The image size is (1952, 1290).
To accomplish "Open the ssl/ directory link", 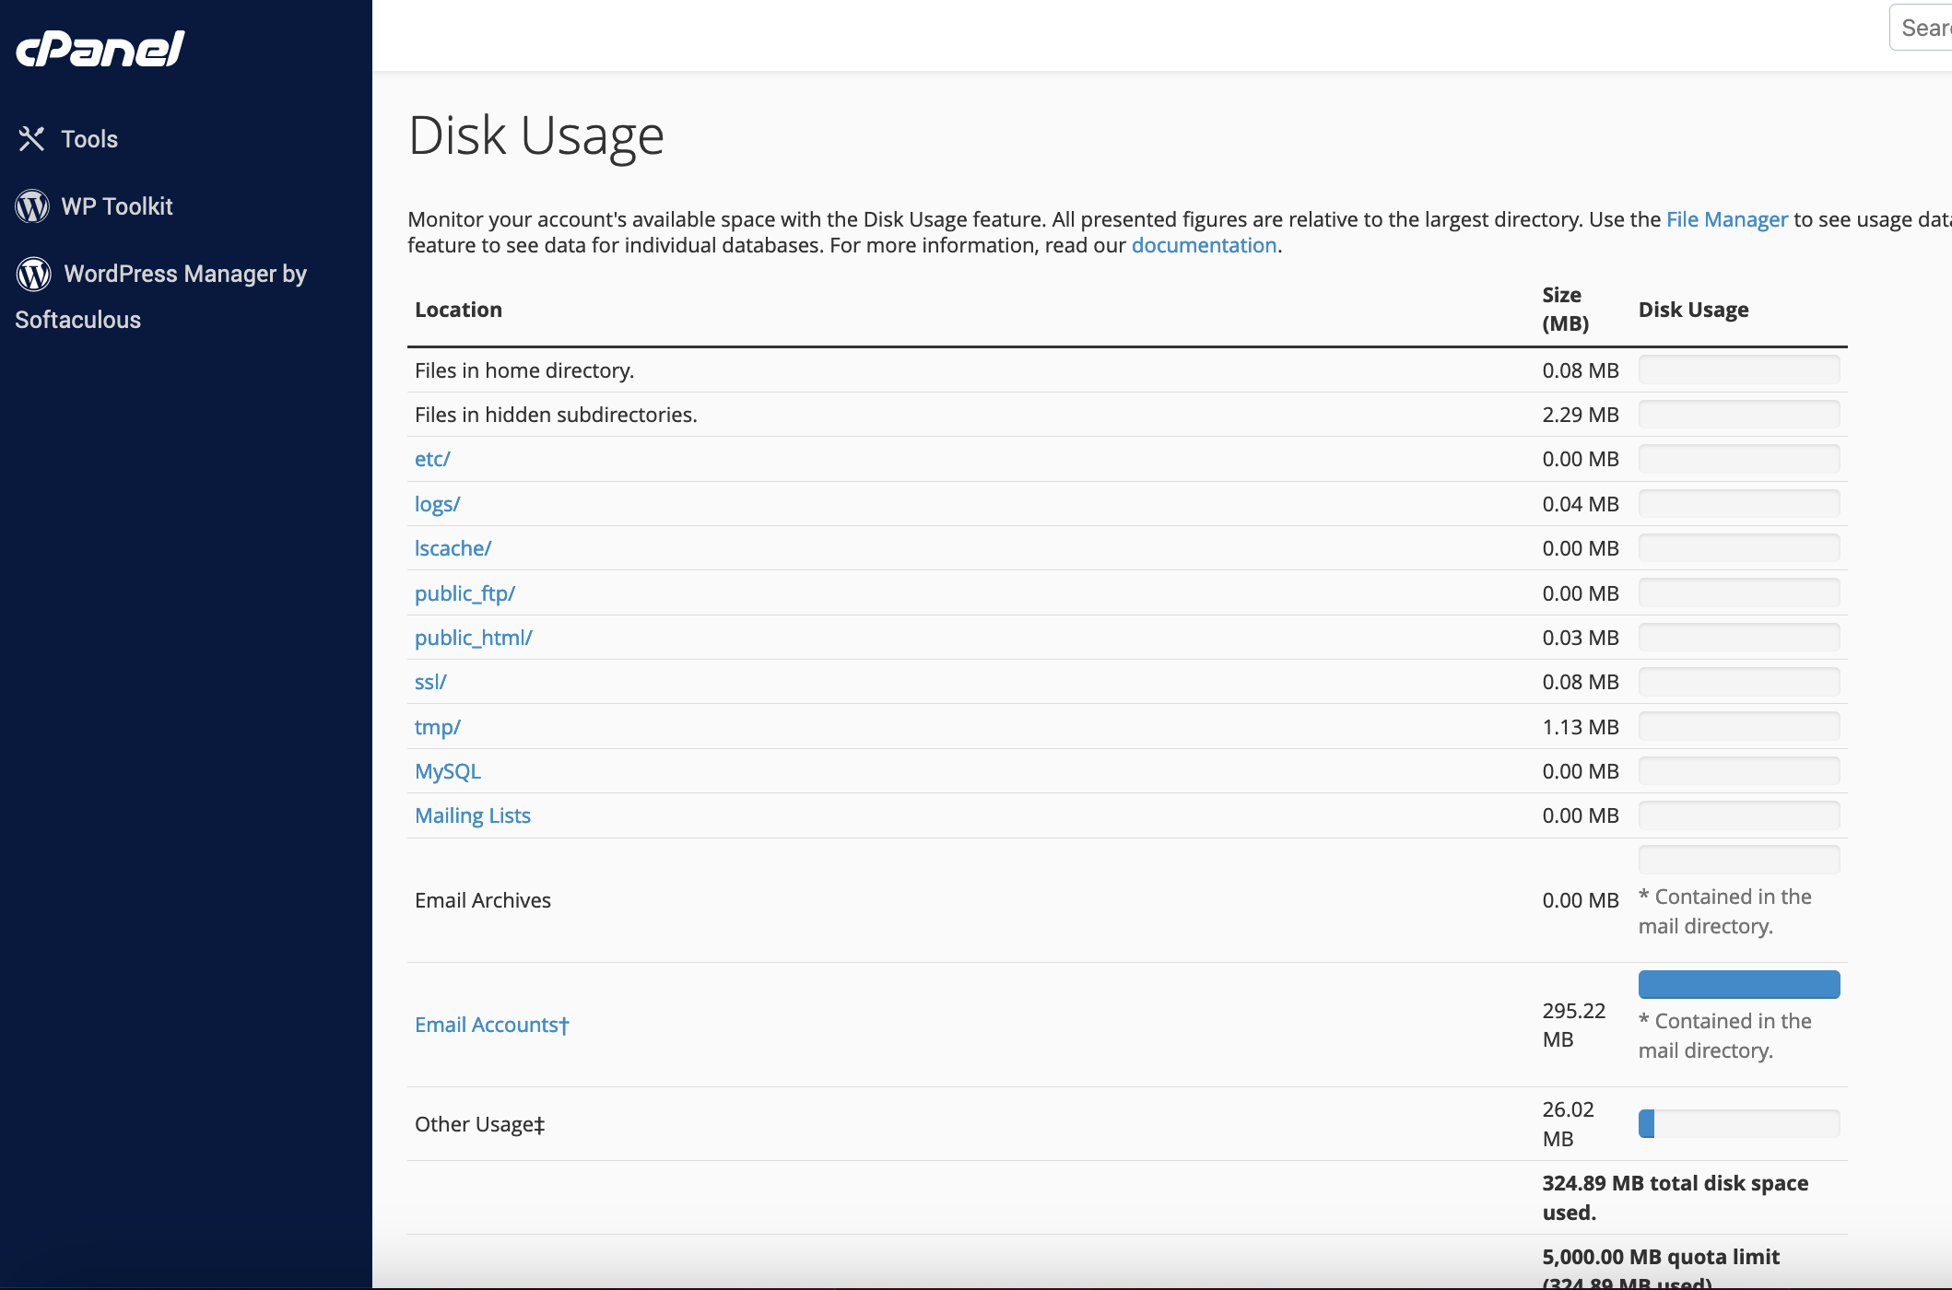I will coord(430,682).
